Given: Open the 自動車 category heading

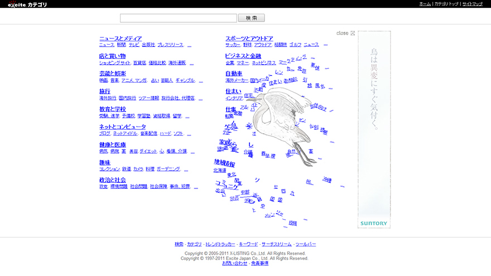Looking at the screenshot, I should click(x=234, y=74).
